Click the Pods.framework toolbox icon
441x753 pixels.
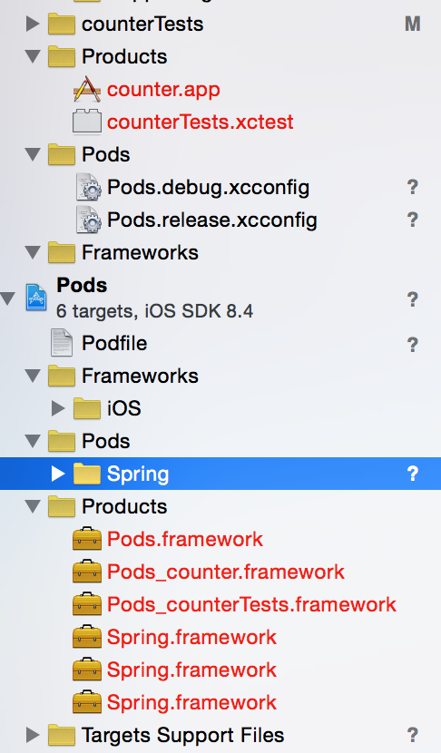tap(87, 539)
